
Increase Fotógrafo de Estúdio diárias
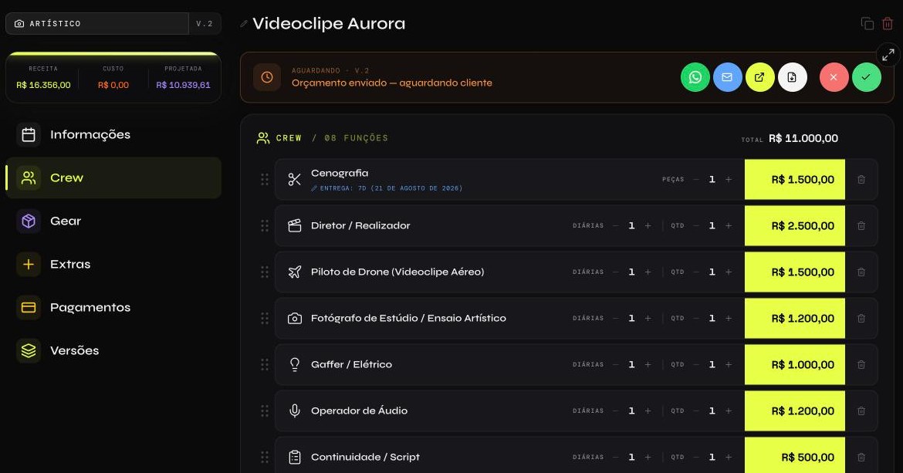click(x=648, y=318)
